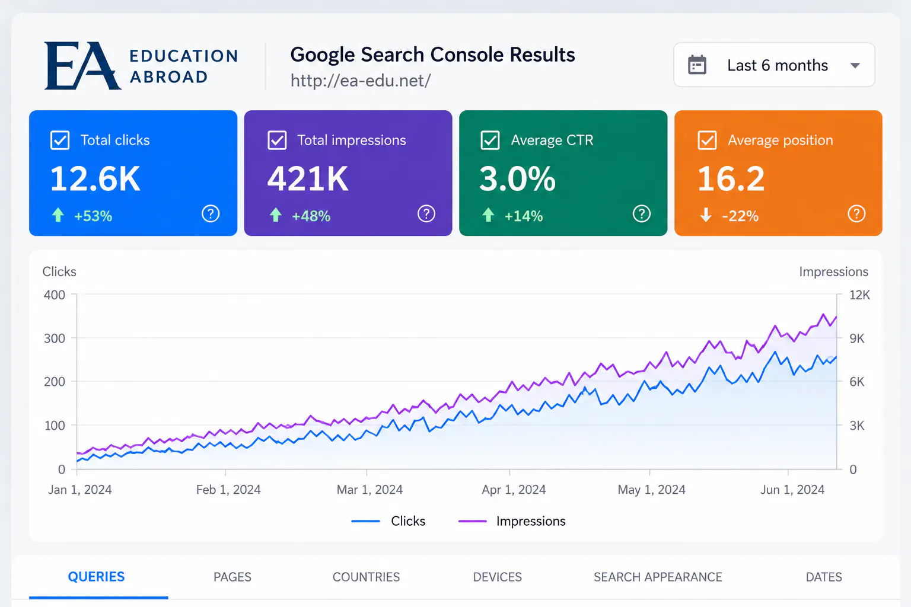This screenshot has height=607, width=911.
Task: Click the Jun 1, 2024 axis label
Action: (792, 490)
